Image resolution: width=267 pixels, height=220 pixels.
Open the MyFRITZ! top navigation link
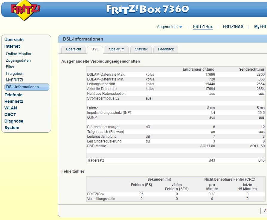260,27
